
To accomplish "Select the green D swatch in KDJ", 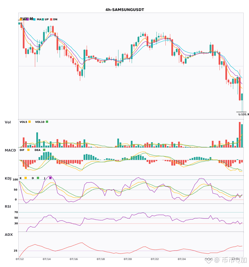I will click(38, 178).
